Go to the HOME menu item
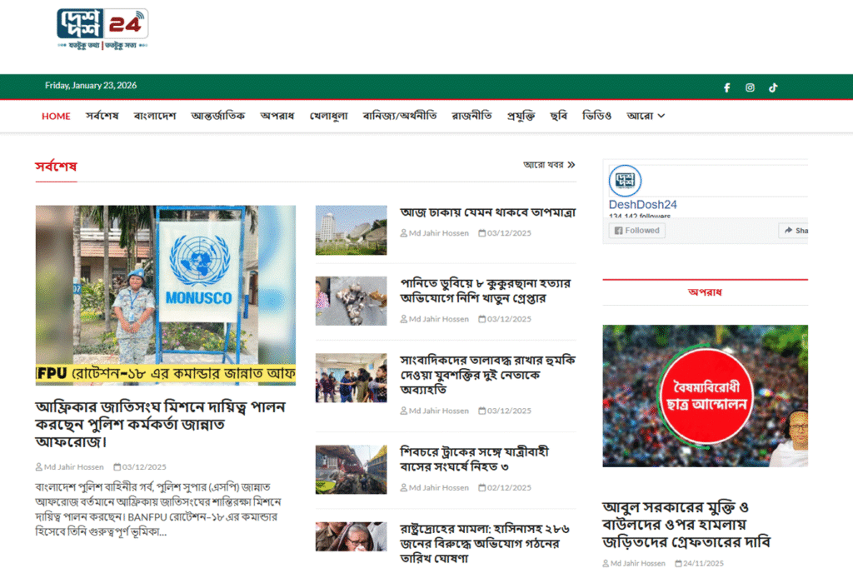 (56, 116)
